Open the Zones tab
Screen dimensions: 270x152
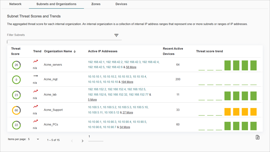pyautogui.click(x=96, y=4)
